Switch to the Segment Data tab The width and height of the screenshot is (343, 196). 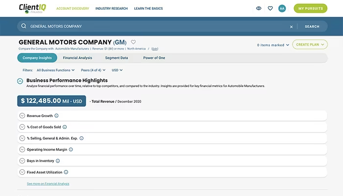117,58
